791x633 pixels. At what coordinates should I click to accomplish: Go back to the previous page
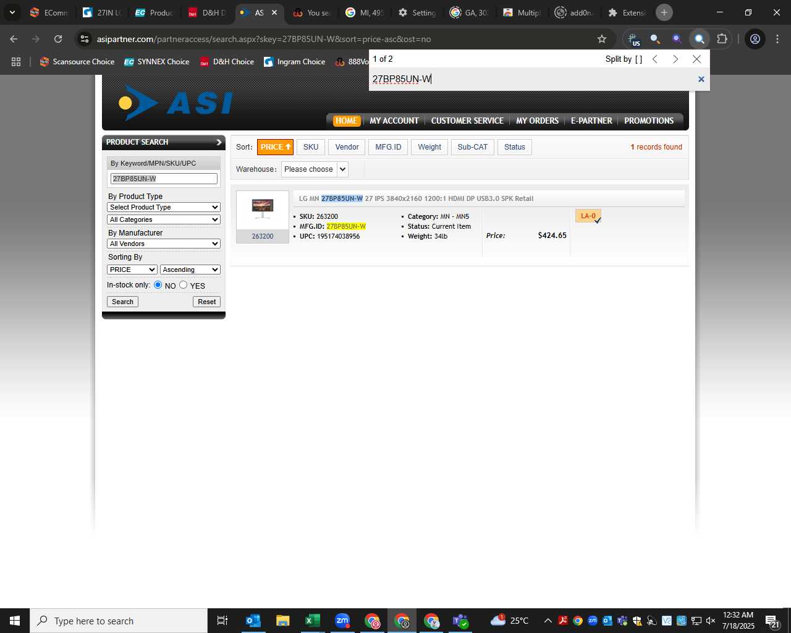click(14, 39)
